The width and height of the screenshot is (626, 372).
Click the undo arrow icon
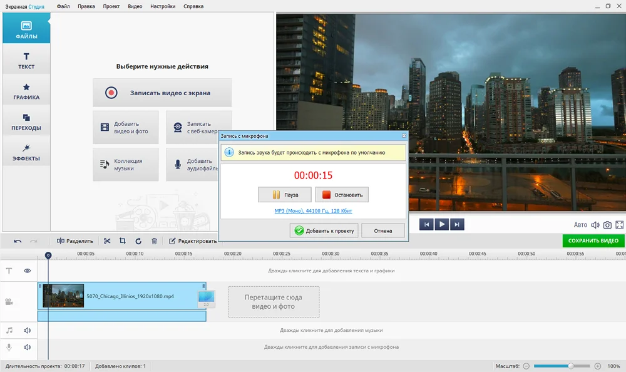point(18,240)
